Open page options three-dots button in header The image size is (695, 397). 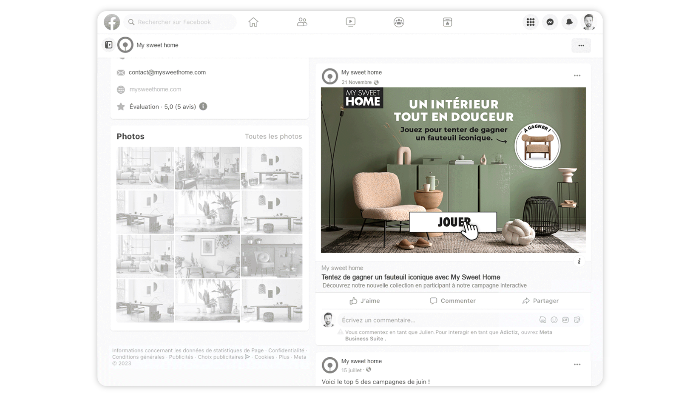[581, 45]
